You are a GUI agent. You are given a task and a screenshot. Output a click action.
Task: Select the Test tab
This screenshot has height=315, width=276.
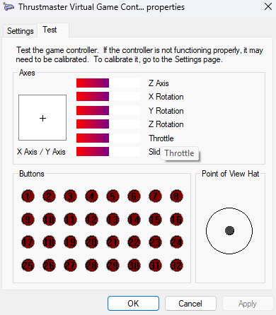[x=50, y=30]
